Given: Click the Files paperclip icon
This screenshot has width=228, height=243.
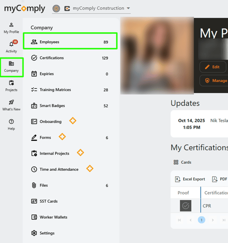Looking at the screenshot, I should [x=34, y=185].
